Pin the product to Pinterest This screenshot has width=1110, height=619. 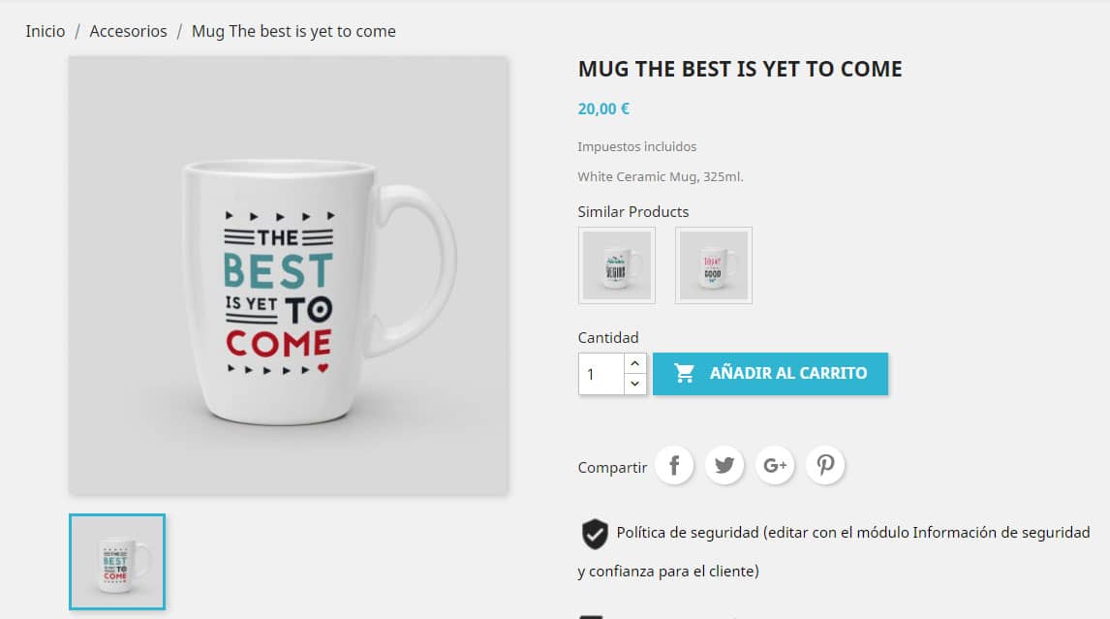coord(825,465)
